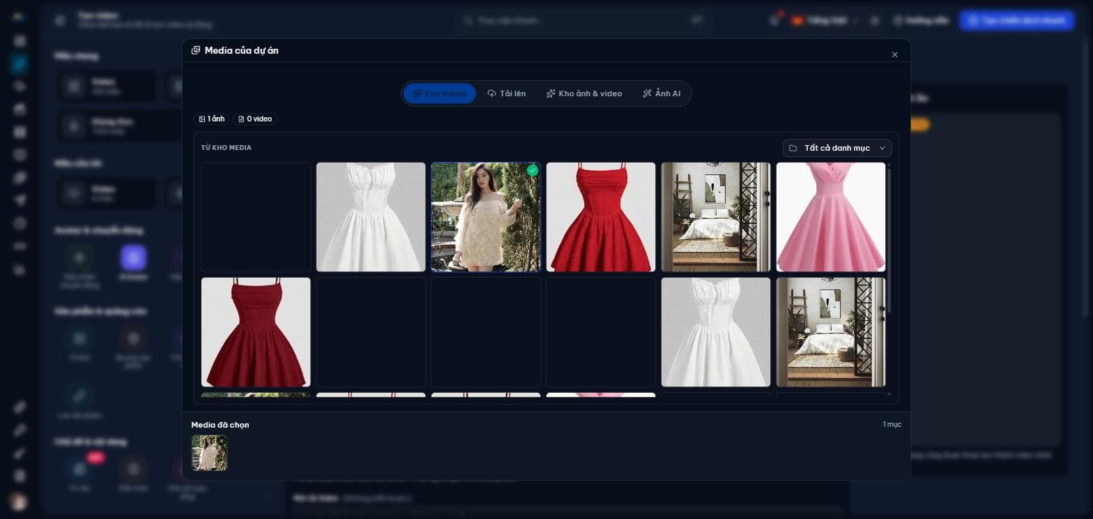Switch to the Kho media tab
Image resolution: width=1093 pixels, height=519 pixels.
pyautogui.click(x=440, y=93)
